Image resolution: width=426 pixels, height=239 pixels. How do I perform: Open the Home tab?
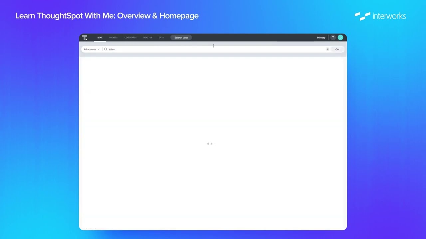click(x=100, y=38)
